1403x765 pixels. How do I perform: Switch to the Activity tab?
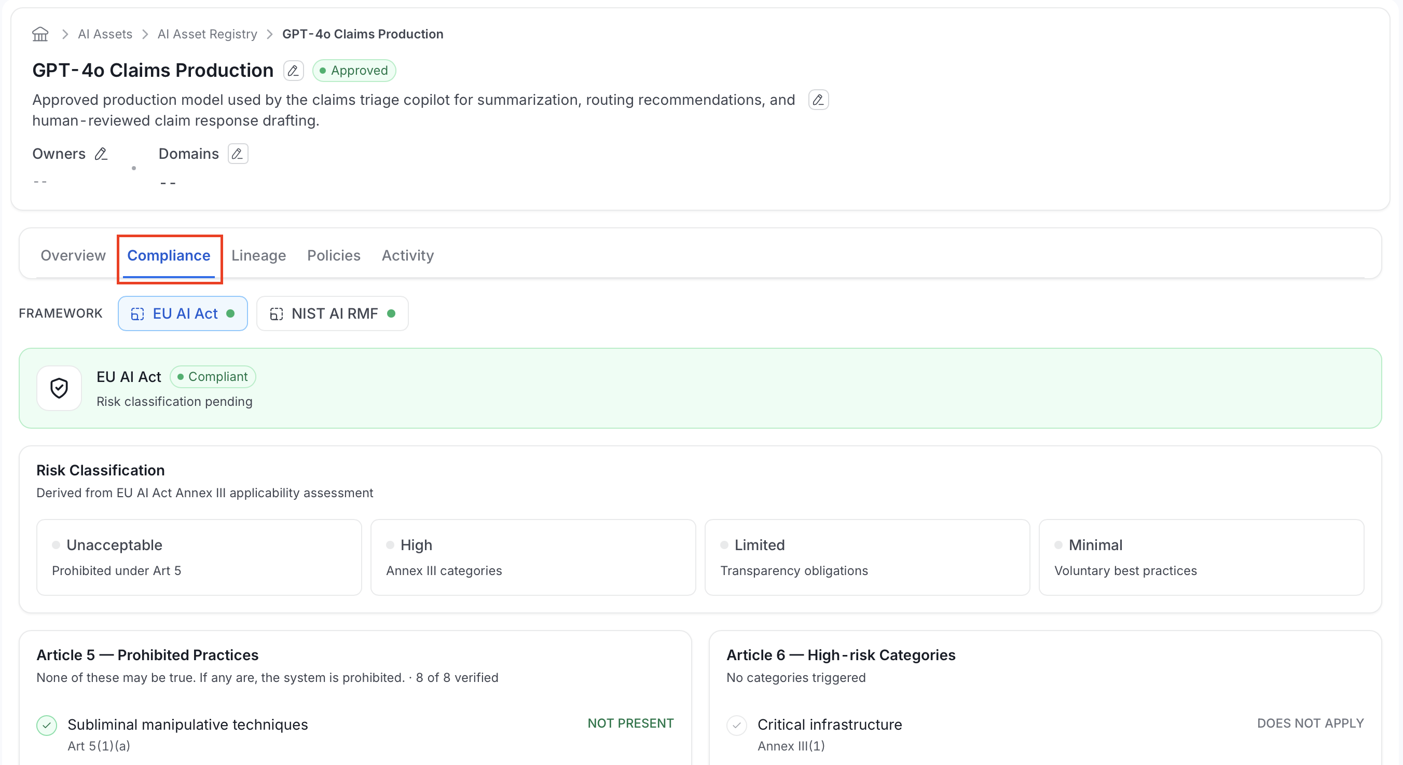[408, 255]
